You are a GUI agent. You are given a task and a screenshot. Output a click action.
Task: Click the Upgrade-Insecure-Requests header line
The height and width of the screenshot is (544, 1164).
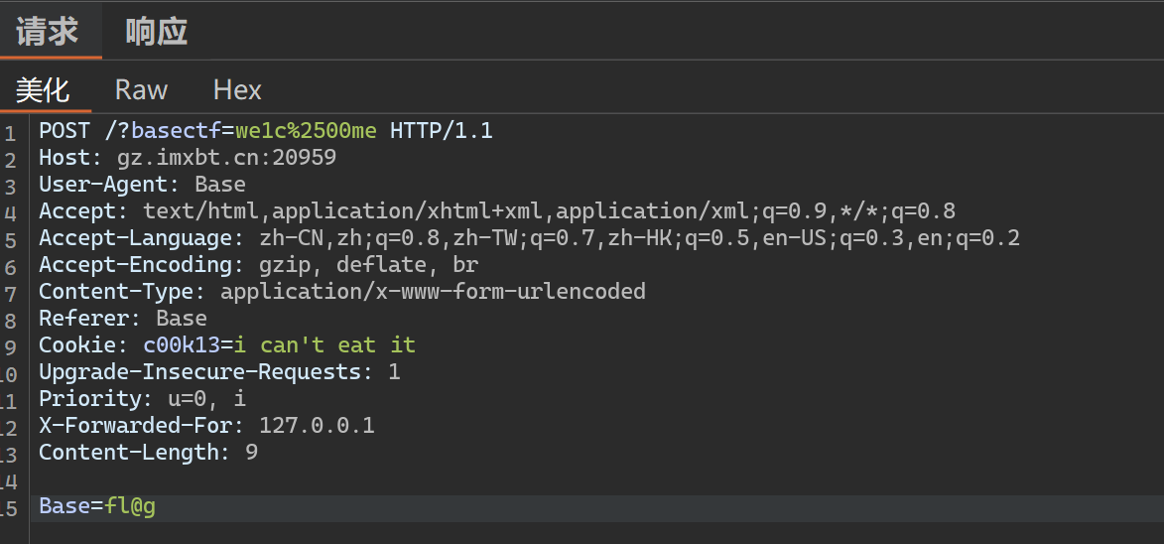(x=219, y=372)
